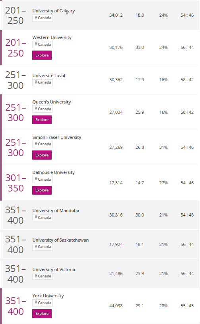Screen dimensions: 200x324
Task: Open the Université Laval profile link
Action: pos(49,76)
